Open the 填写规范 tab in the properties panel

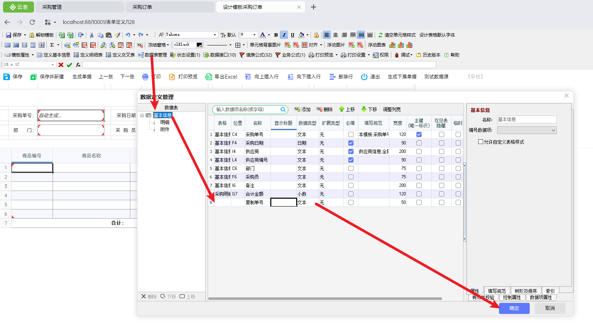[x=497, y=291]
